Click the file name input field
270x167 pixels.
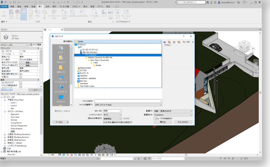click(127, 101)
